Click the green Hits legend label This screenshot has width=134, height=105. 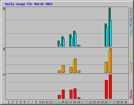pos(131,11)
